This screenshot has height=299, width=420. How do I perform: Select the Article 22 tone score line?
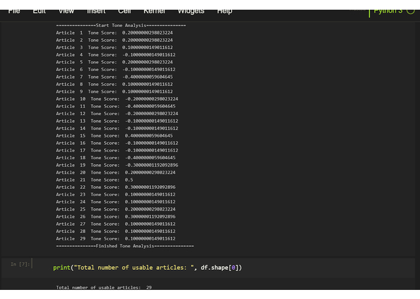coord(115,187)
